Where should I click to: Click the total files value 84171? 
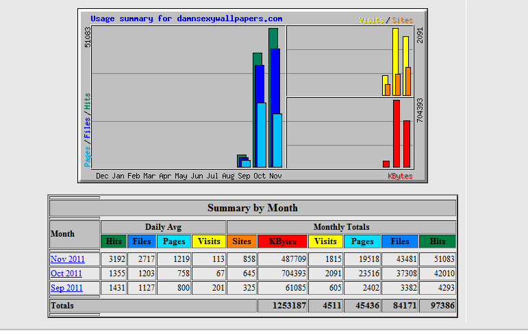(x=405, y=306)
